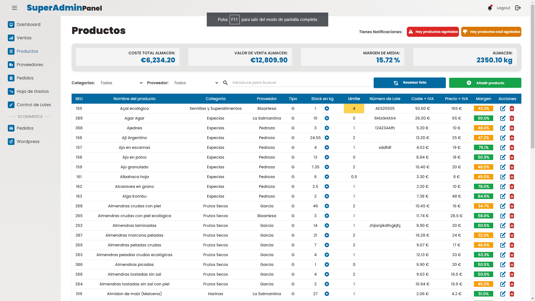The image size is (535, 301).
Task: Add stock for Agar Agar
Action: tap(327, 118)
